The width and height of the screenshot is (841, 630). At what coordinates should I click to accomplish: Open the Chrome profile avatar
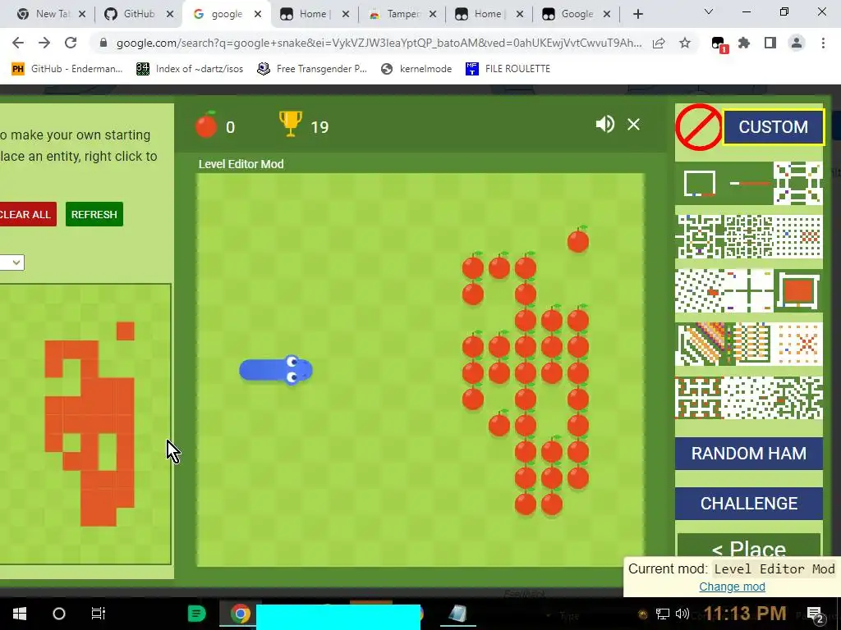pos(797,43)
